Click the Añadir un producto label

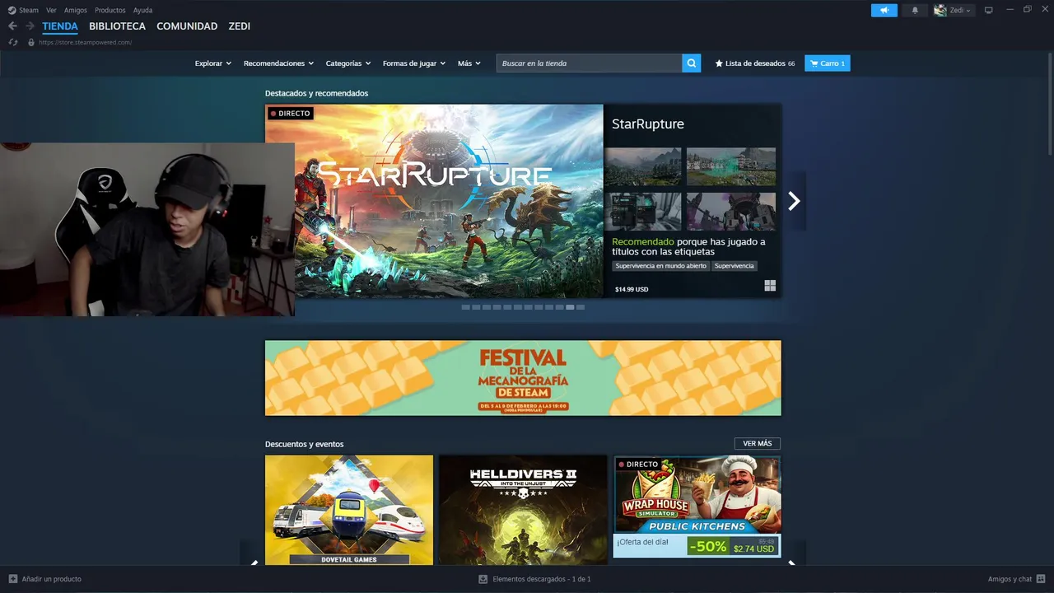pyautogui.click(x=52, y=579)
